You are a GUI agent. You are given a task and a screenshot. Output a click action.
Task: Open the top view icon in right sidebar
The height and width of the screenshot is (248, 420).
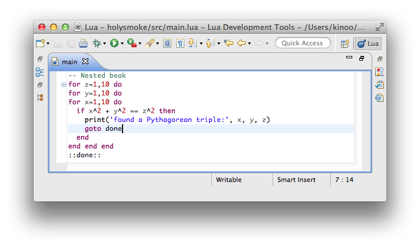[x=379, y=72]
